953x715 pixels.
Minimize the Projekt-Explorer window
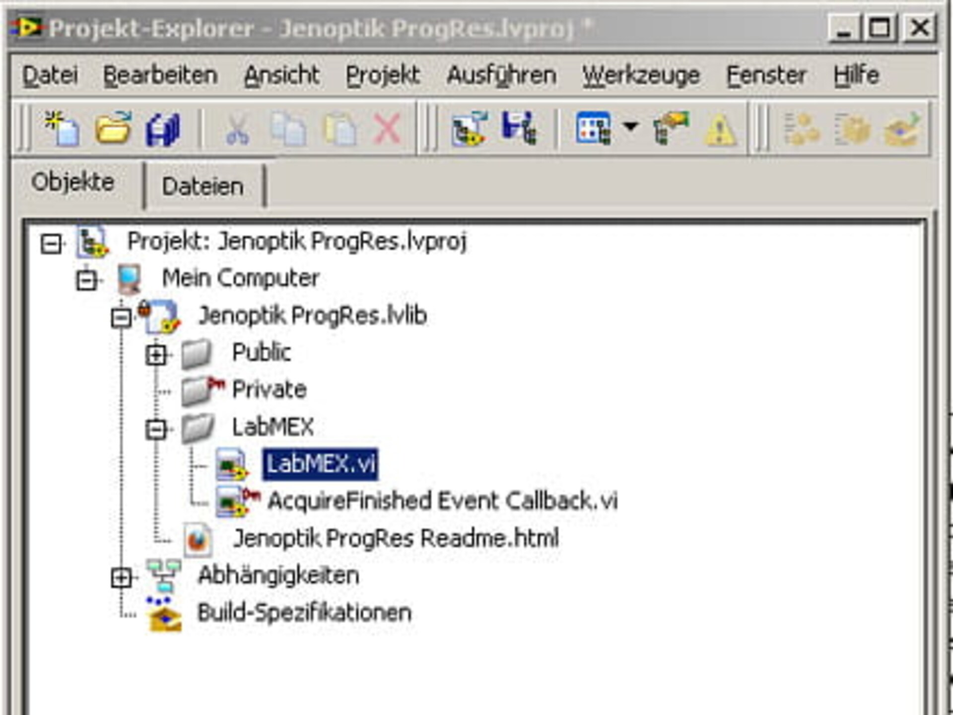click(844, 28)
